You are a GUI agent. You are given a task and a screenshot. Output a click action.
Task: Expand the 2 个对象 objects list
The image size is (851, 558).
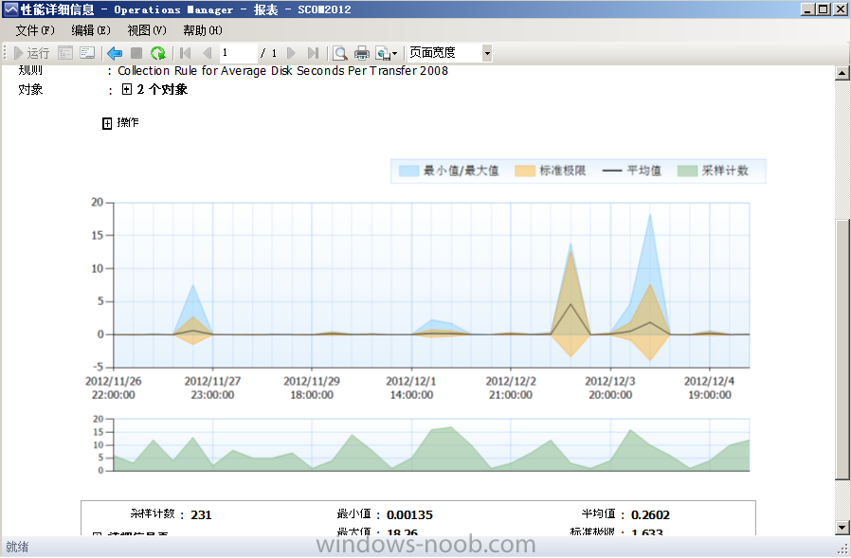click(x=127, y=89)
